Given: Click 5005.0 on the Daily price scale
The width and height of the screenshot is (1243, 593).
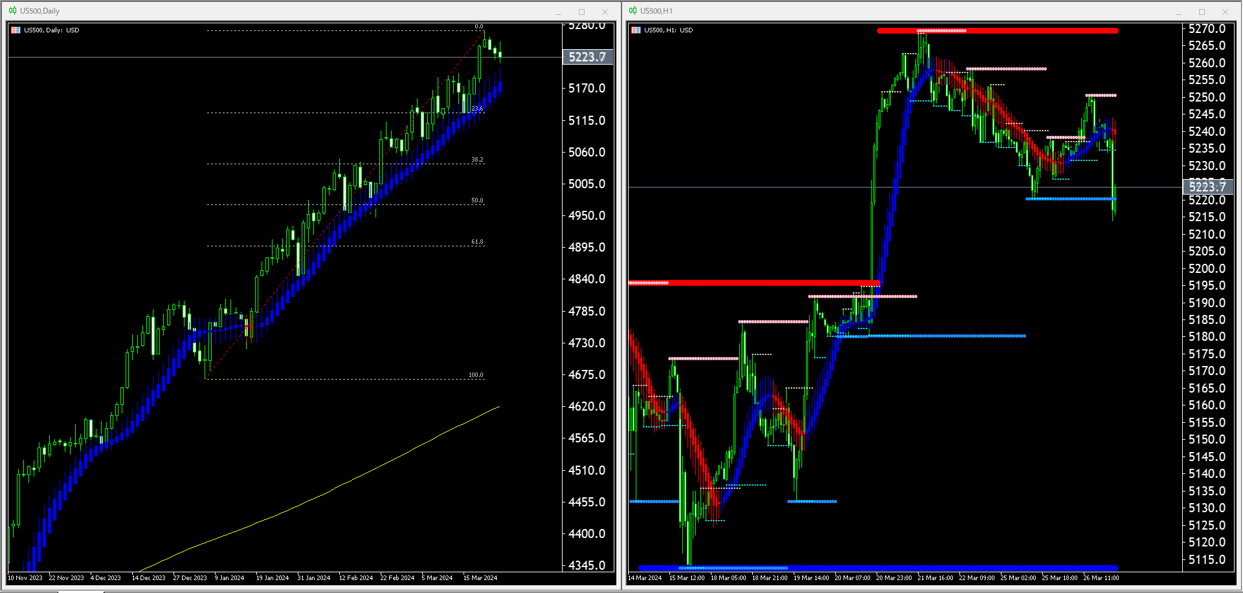Looking at the screenshot, I should pos(587,184).
